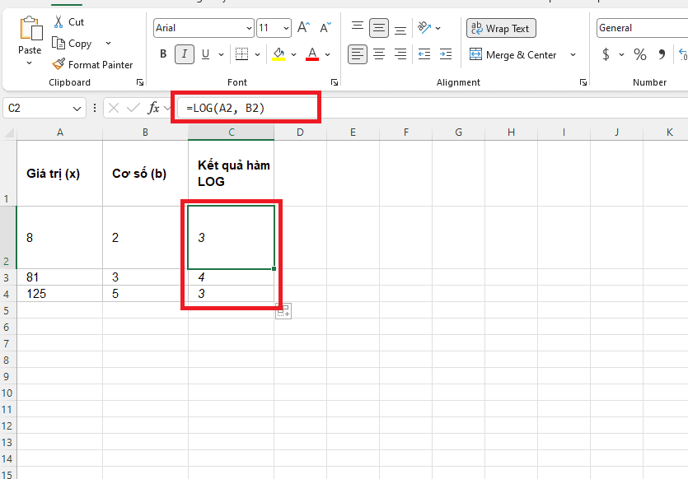Apply Percent Style format

coord(639,54)
